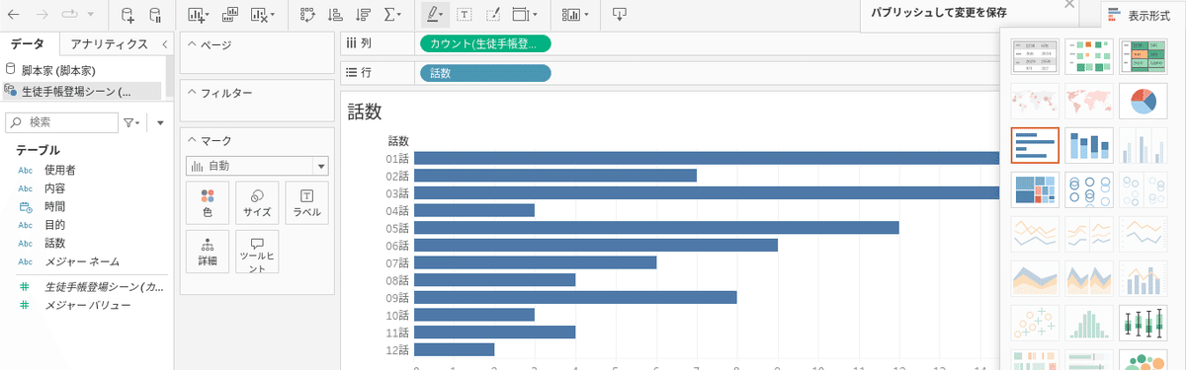Choose the highlight table chart type
1186x370 pixels.
(x=1144, y=57)
